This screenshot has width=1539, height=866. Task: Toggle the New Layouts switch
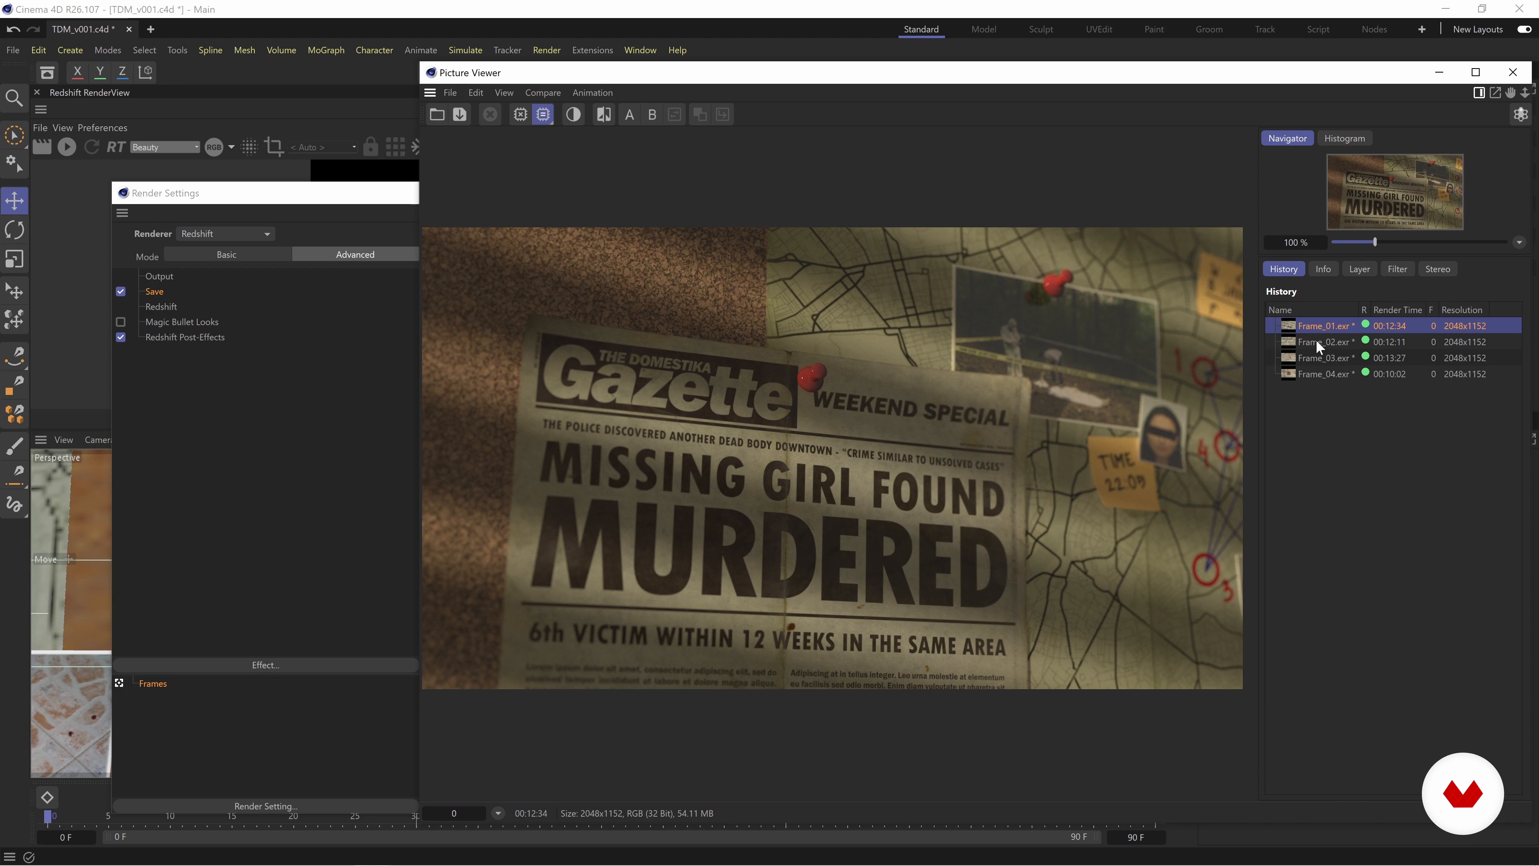click(1524, 29)
